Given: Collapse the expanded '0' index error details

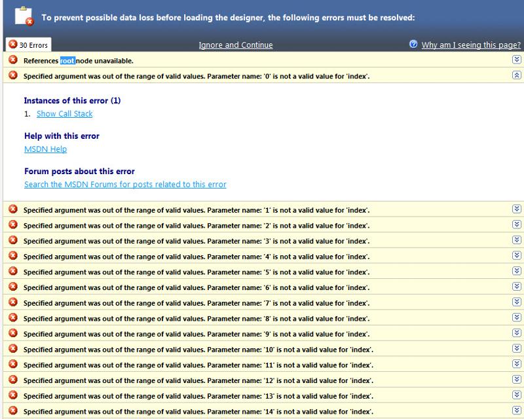Looking at the screenshot, I should [517, 75].
